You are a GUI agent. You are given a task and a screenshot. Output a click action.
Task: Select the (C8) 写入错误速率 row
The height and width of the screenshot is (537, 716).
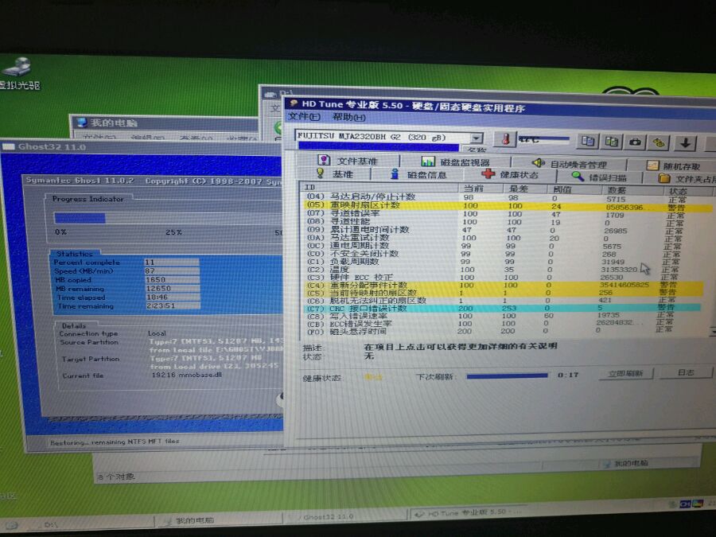[x=502, y=316]
